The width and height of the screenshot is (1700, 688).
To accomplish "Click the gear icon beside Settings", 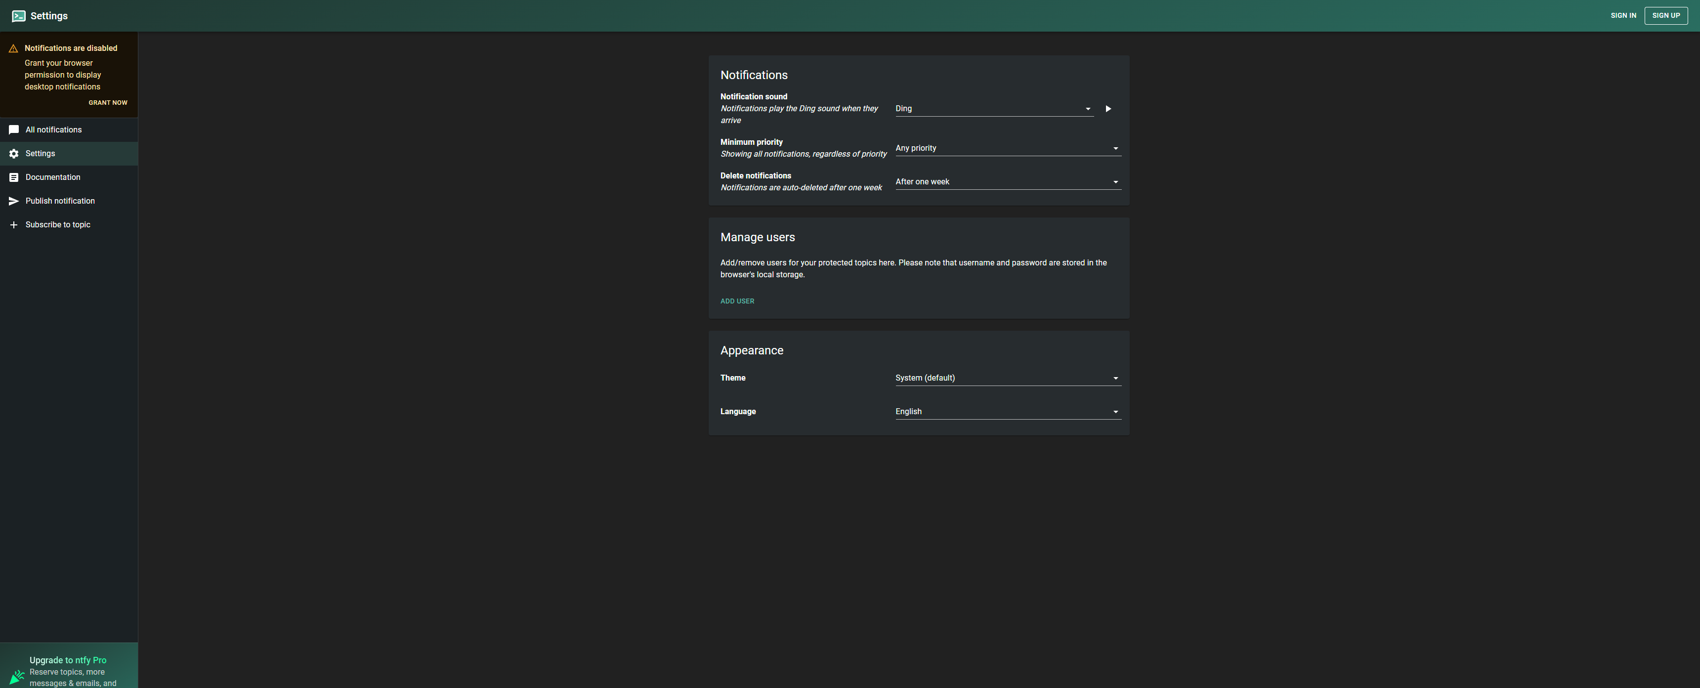I will coord(14,154).
